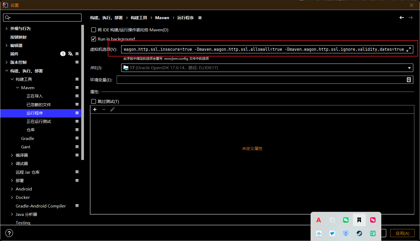Select 构建工具 in the breadcrumb
Screen dimensions: 420x241
pyautogui.click(x=139, y=18)
